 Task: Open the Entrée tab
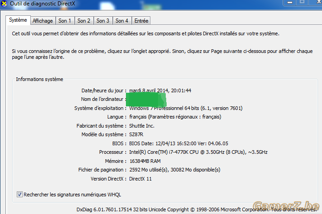(x=141, y=21)
